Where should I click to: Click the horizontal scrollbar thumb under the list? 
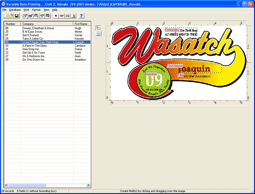pyautogui.click(x=27, y=185)
